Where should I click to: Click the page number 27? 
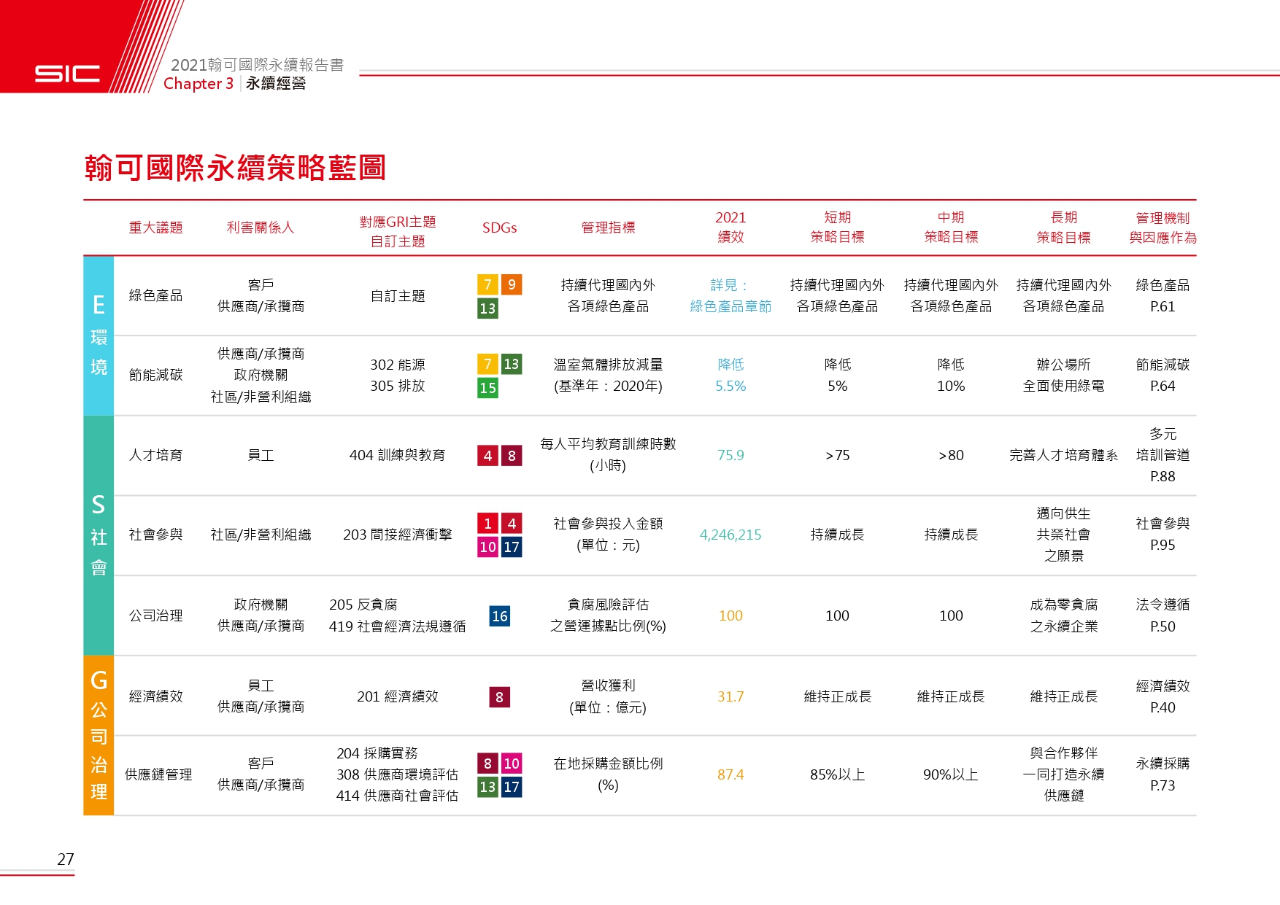[x=66, y=859]
